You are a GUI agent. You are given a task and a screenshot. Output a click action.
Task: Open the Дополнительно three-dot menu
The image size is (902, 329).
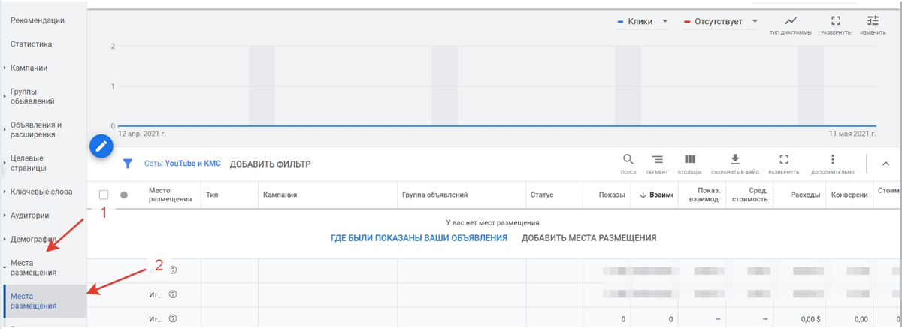point(832,159)
